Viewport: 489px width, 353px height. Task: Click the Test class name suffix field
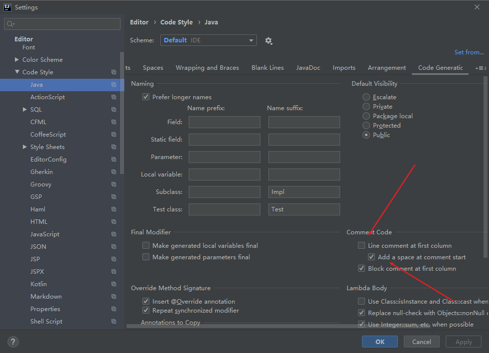point(304,209)
